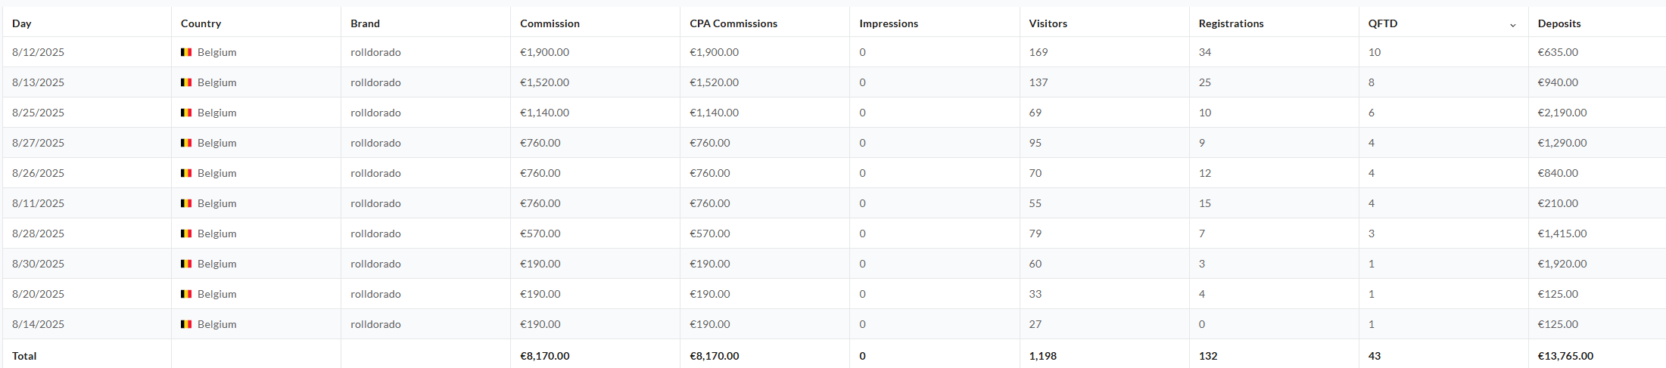Viewport: 1666px width, 368px height.
Task: Click the Visitors column header
Action: 1048,23
